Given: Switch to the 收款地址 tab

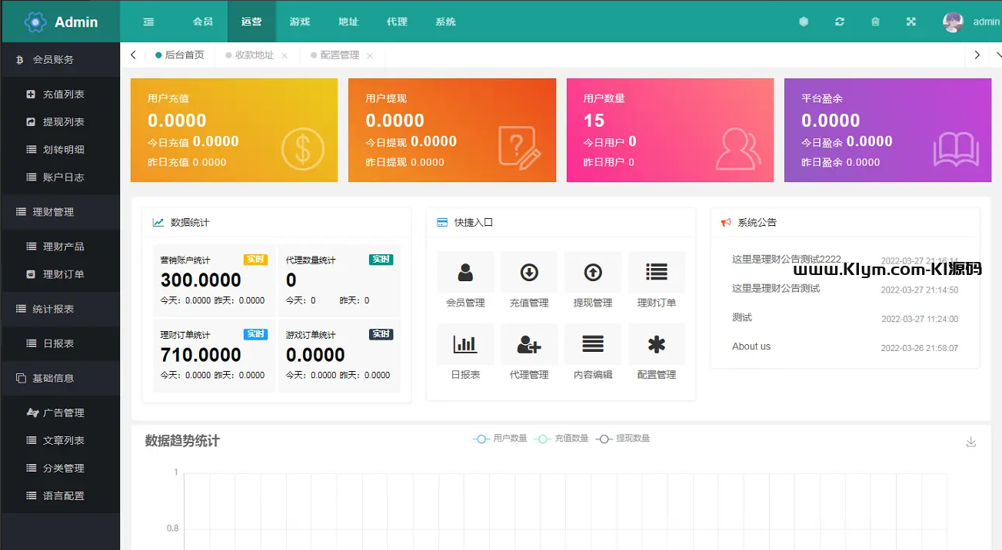Looking at the screenshot, I should (x=254, y=55).
